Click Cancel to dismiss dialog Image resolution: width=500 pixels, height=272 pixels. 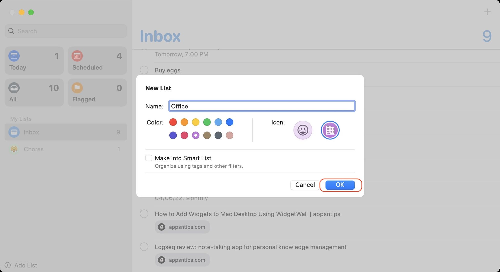pyautogui.click(x=305, y=184)
